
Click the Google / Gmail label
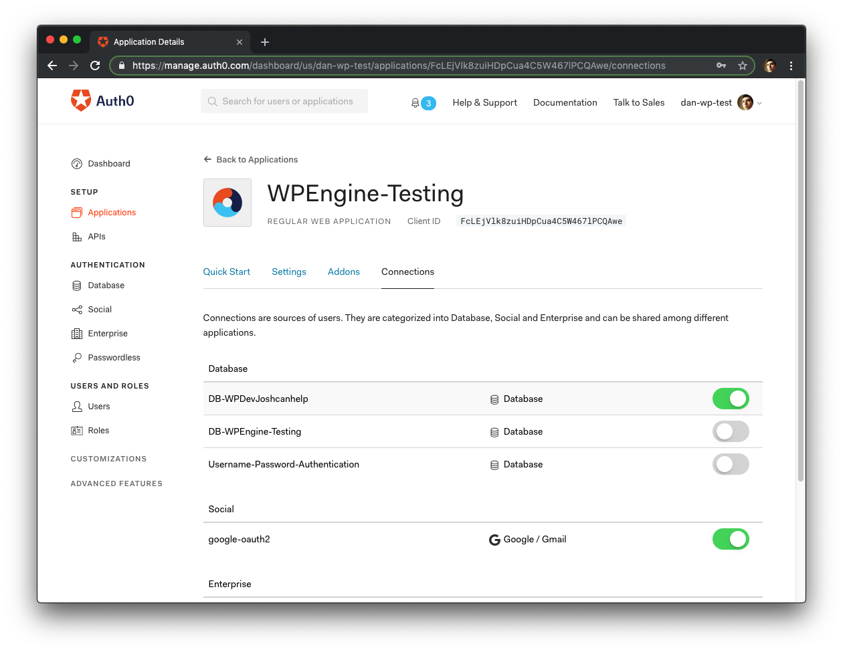tap(535, 540)
